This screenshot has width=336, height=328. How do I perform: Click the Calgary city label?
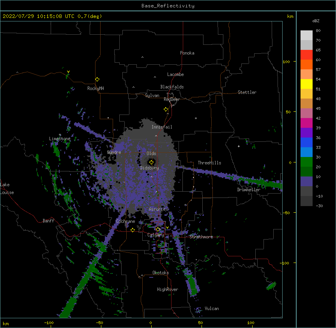[x=156, y=235]
